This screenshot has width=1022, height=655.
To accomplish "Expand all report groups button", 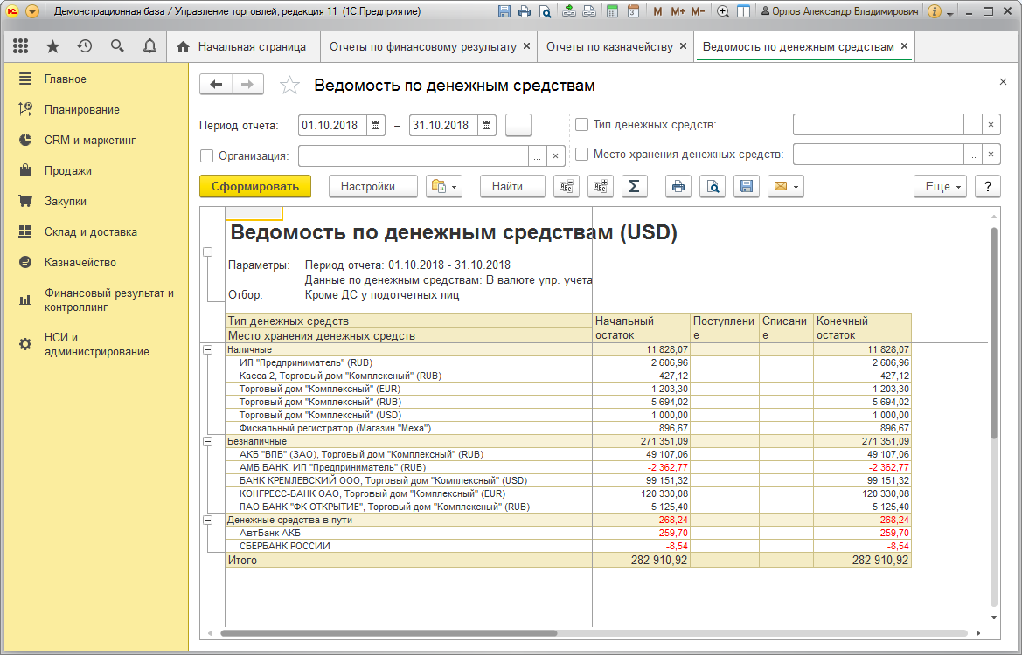I will (x=601, y=187).
